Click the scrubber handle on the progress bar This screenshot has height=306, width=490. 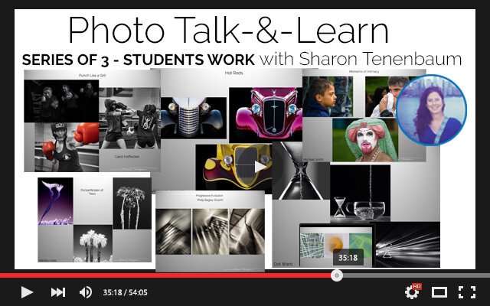tap(337, 275)
